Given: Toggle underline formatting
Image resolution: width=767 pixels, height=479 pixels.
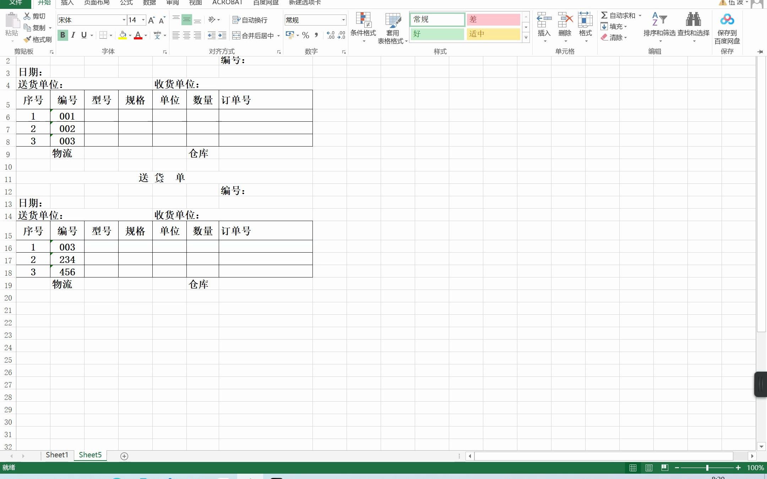Looking at the screenshot, I should point(83,35).
